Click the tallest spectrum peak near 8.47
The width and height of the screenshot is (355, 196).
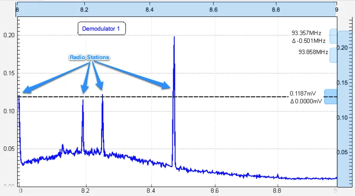pyautogui.click(x=174, y=40)
